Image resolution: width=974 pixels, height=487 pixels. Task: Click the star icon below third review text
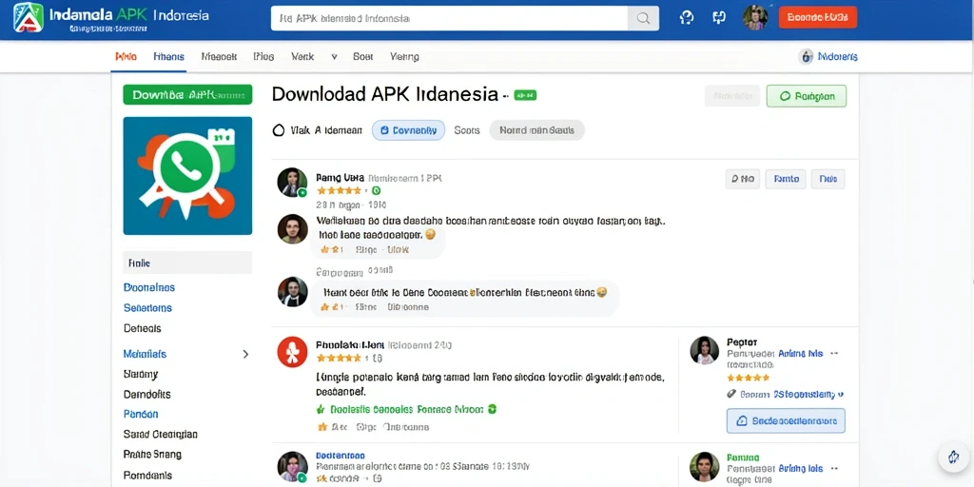click(322, 427)
